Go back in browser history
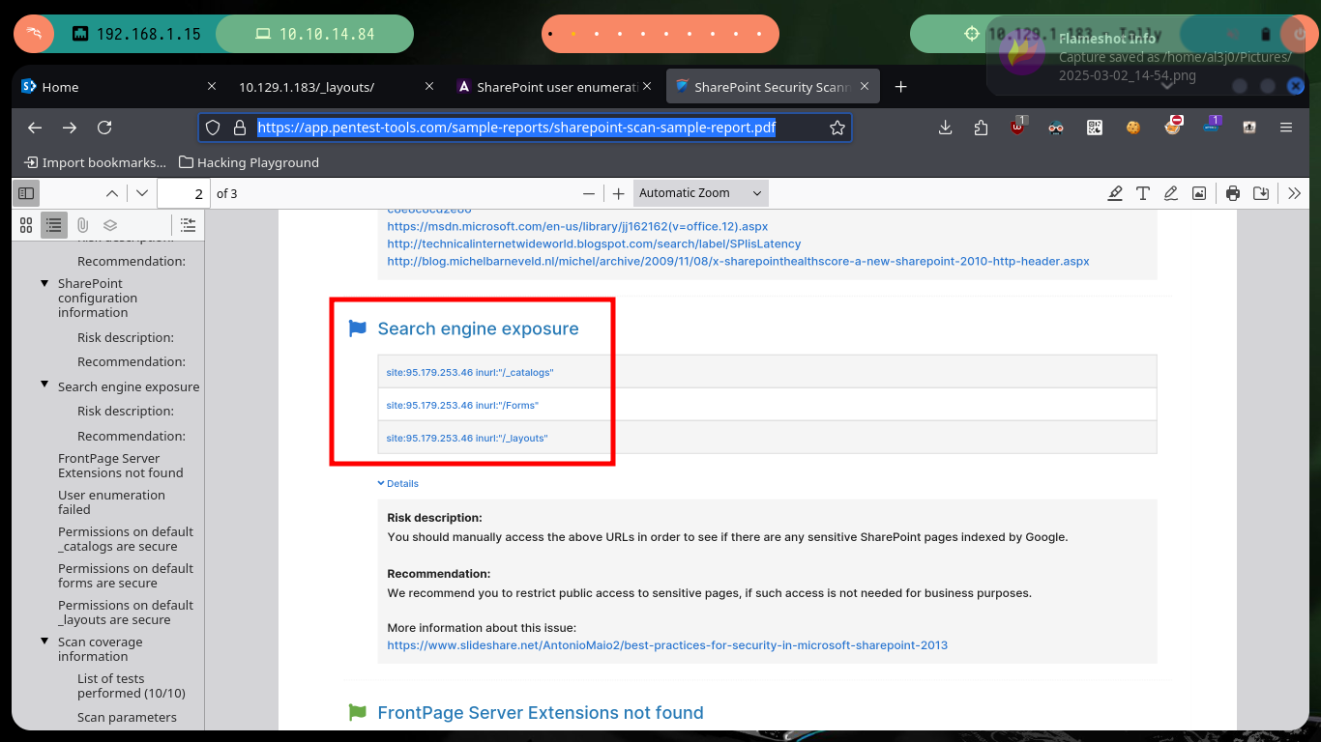Image resolution: width=1321 pixels, height=742 pixels. click(x=35, y=128)
